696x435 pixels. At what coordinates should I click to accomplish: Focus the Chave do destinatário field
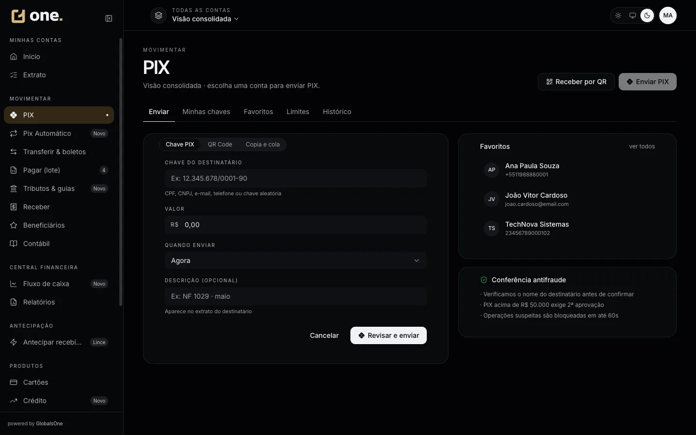click(296, 178)
